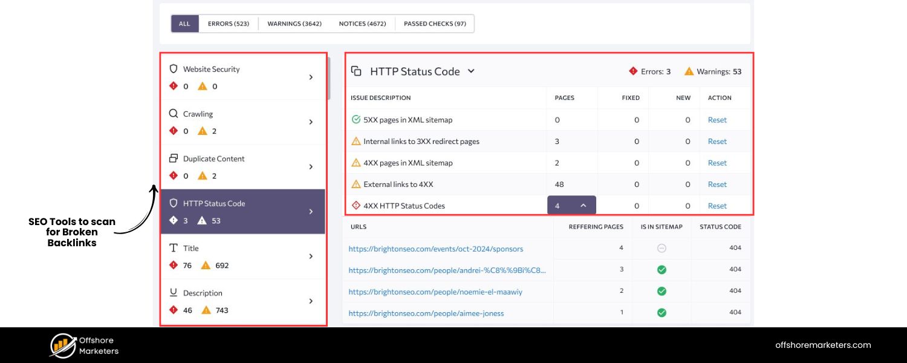
Task: Click the Description section icon
Action: pos(173,293)
